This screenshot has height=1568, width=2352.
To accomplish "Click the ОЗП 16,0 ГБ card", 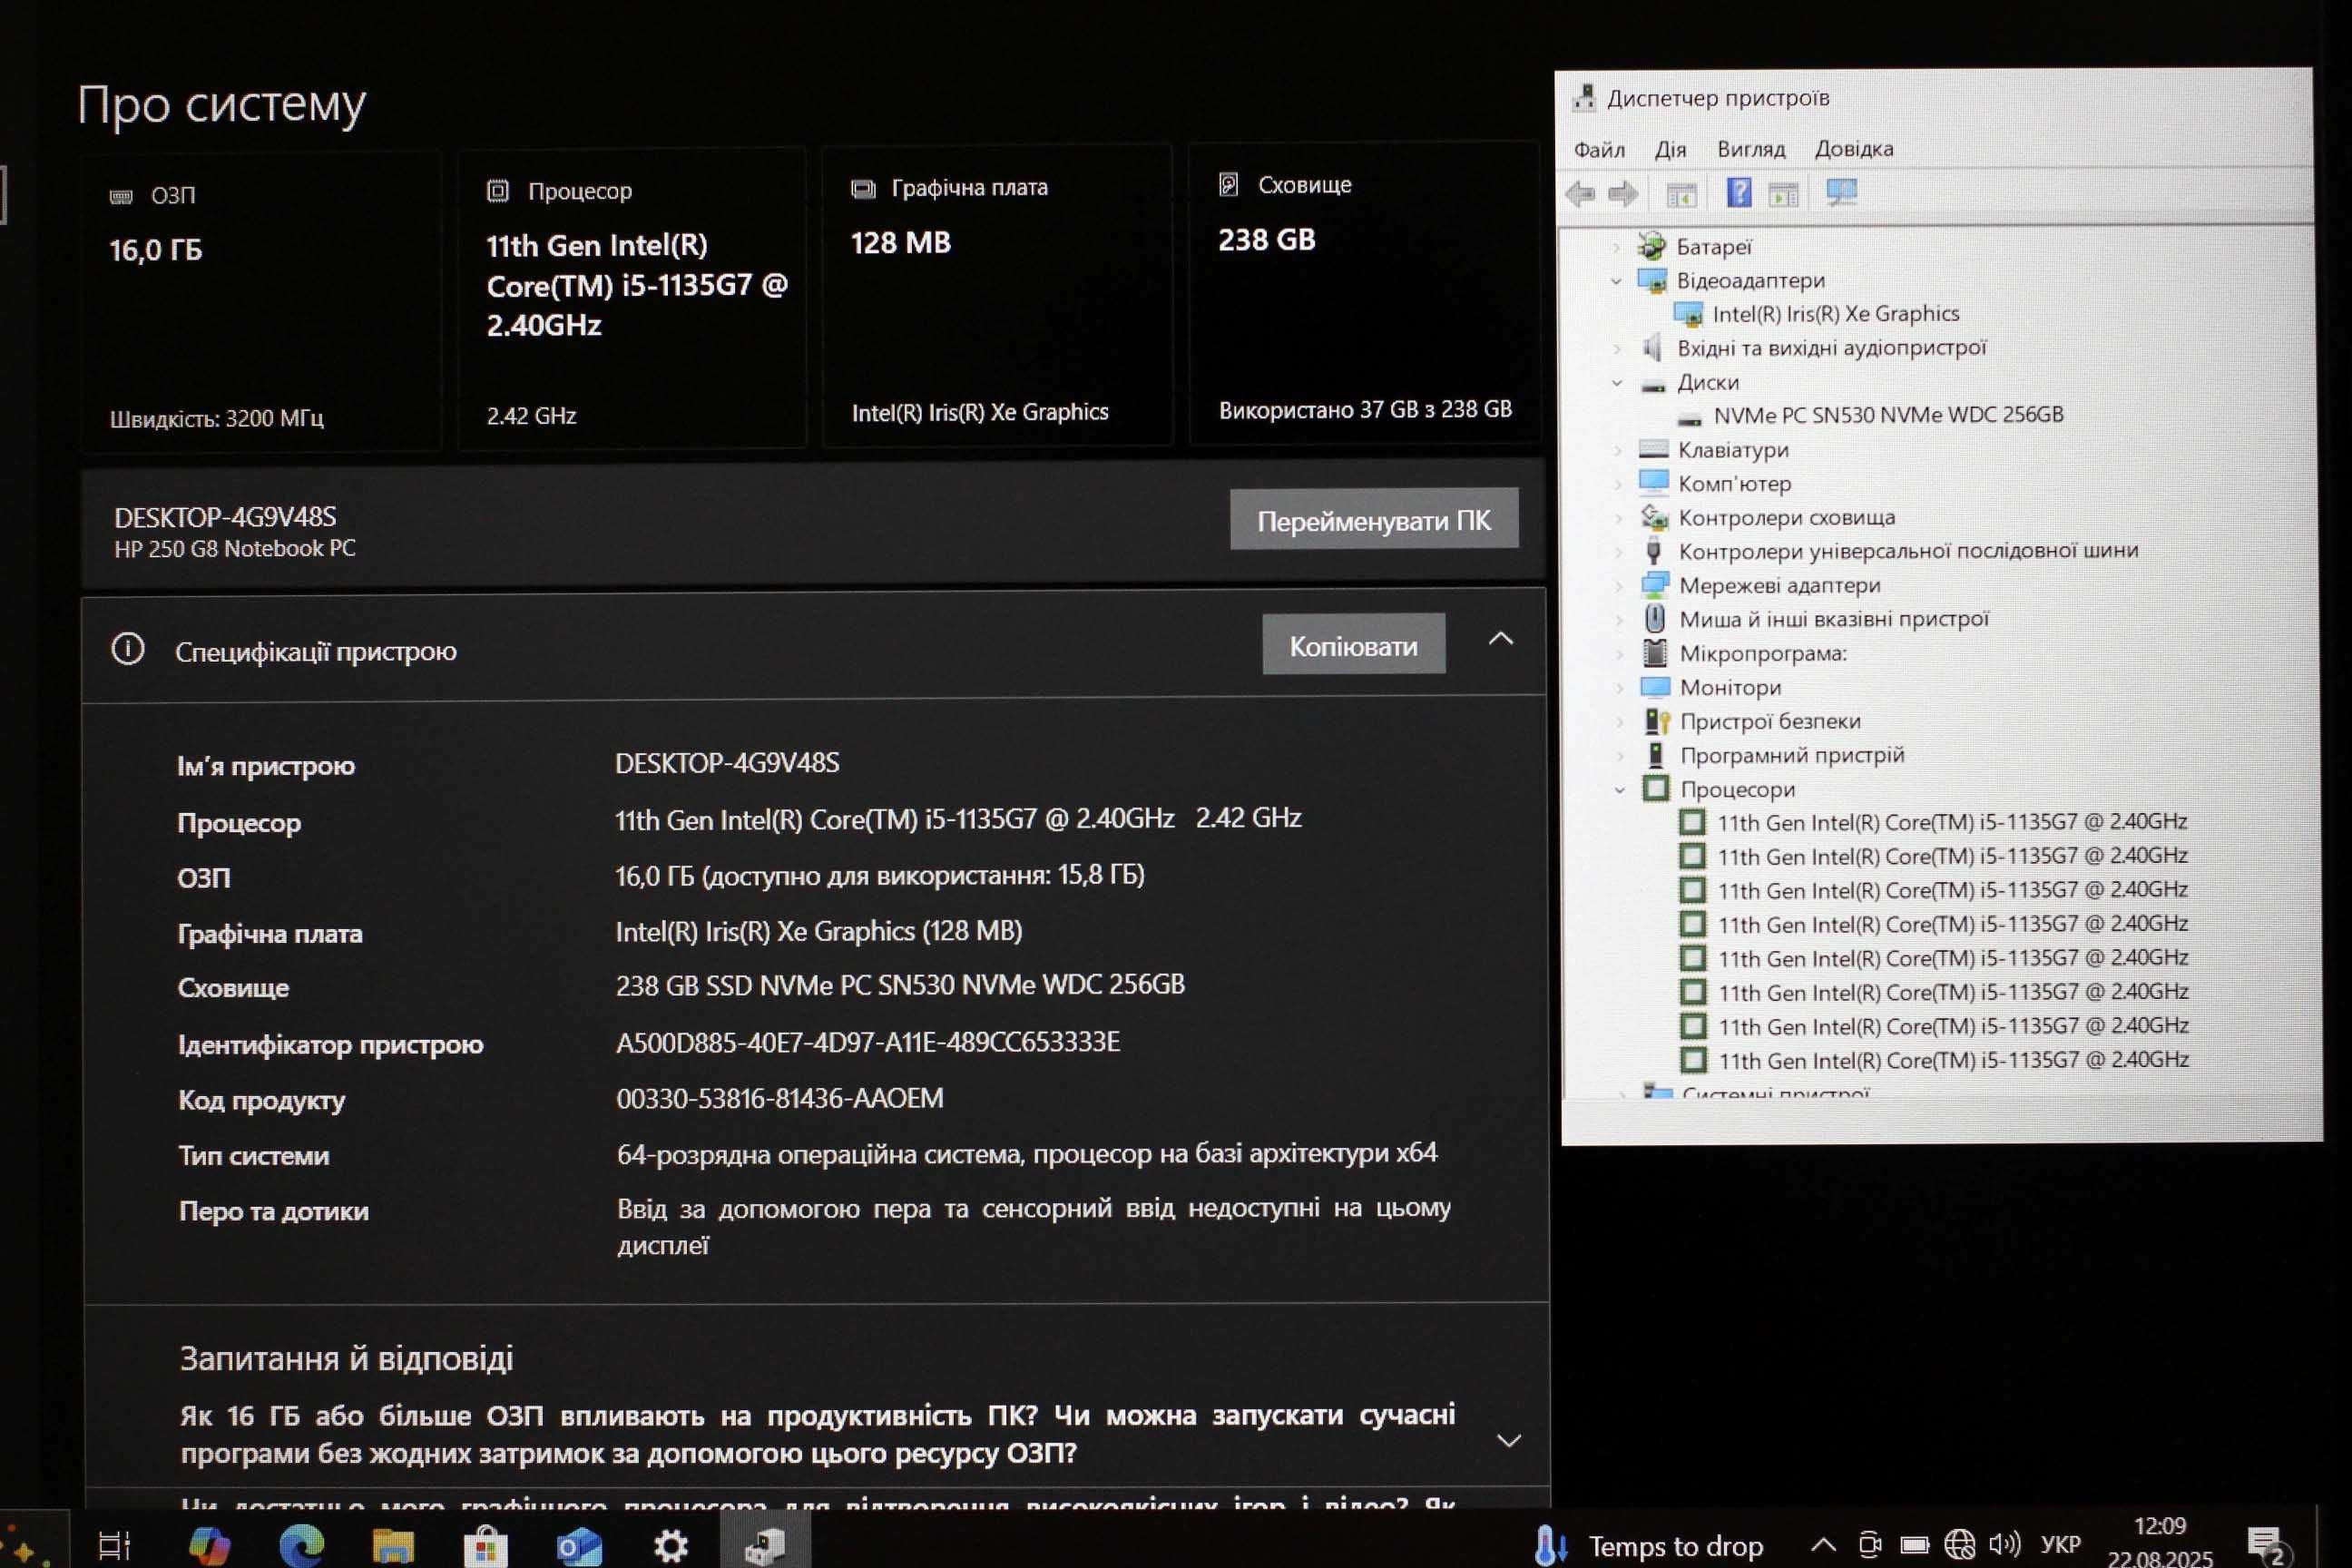I will tap(261, 303).
